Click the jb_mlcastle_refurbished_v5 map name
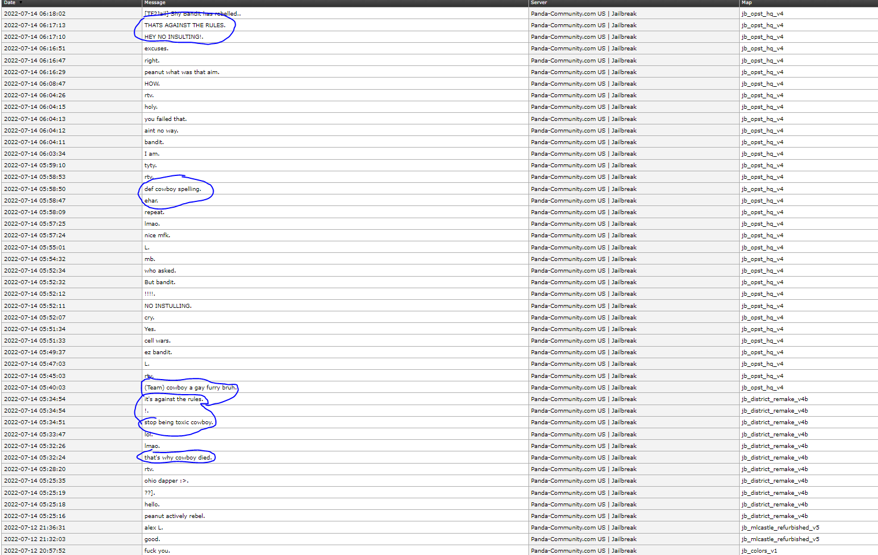This screenshot has height=555, width=878. click(x=779, y=527)
